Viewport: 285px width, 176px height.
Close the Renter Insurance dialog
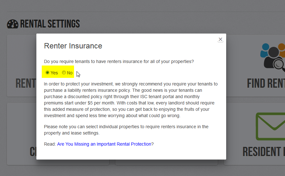pyautogui.click(x=220, y=39)
